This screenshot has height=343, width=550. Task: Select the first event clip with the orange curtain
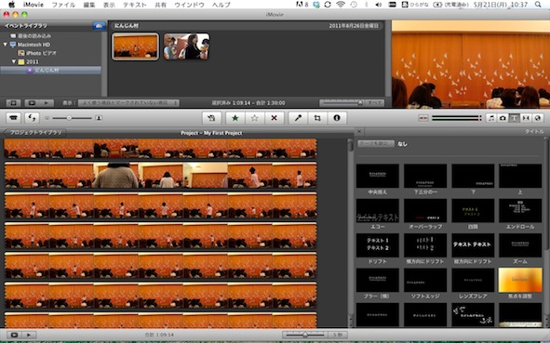pyautogui.click(x=135, y=46)
